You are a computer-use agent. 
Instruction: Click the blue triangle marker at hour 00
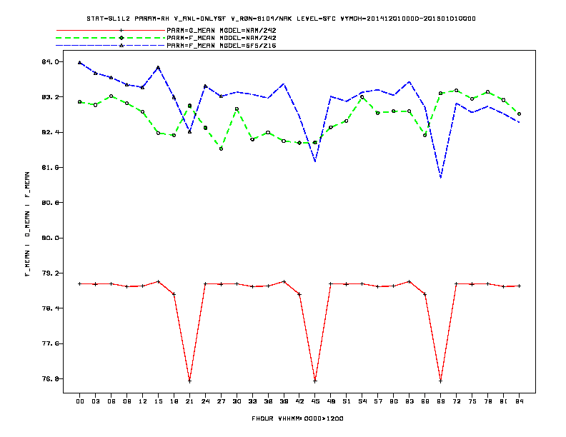(80, 63)
